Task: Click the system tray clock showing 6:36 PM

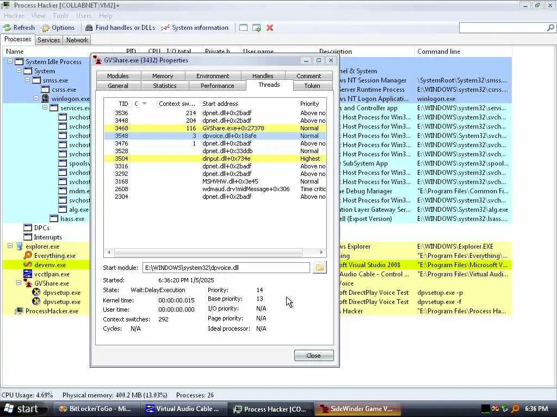Action: [536, 409]
